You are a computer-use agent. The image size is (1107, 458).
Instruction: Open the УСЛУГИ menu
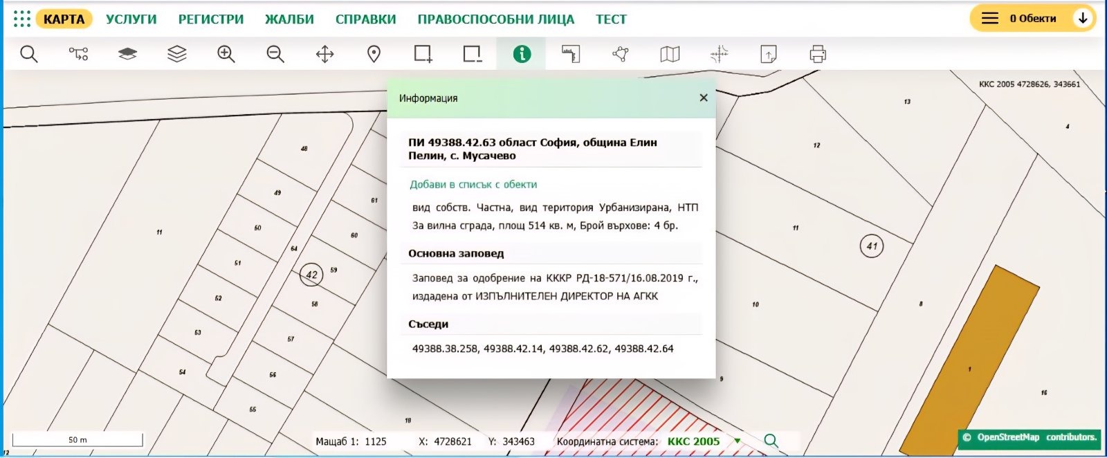pyautogui.click(x=131, y=19)
